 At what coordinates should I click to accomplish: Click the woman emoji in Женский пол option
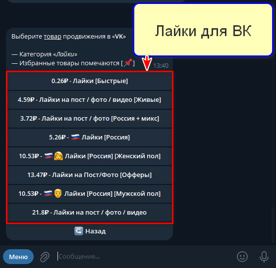point(58,156)
